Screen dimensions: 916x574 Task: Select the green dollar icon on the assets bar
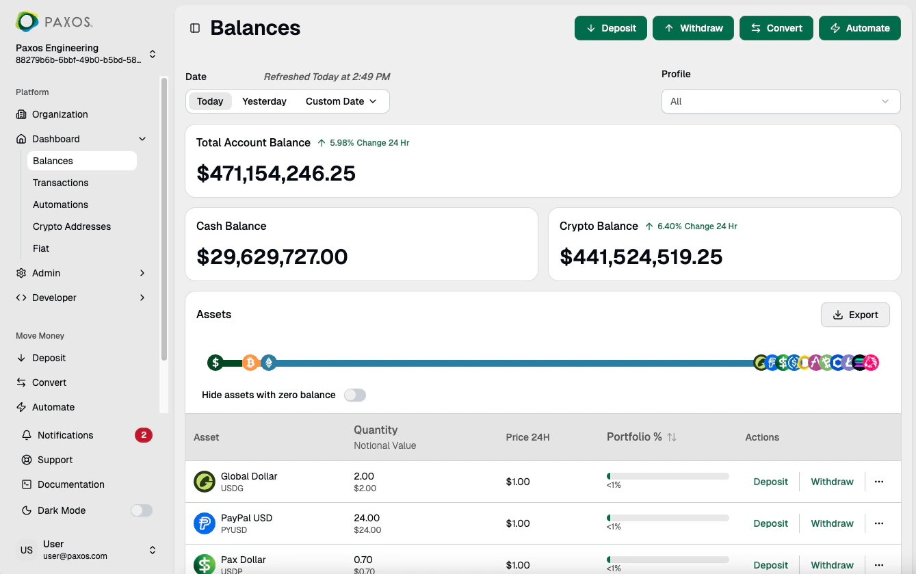click(215, 363)
